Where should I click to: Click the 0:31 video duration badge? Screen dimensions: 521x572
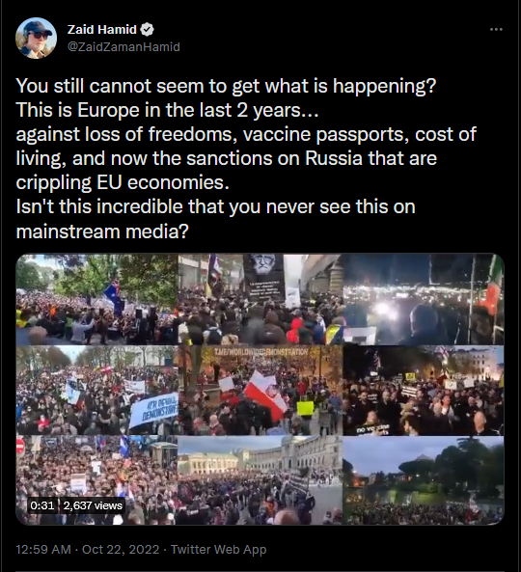tap(41, 505)
